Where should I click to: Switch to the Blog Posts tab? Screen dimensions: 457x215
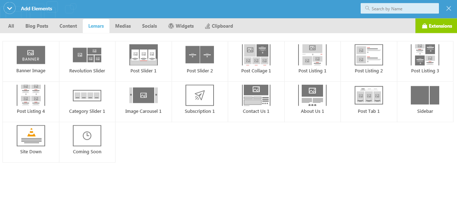pyautogui.click(x=37, y=26)
